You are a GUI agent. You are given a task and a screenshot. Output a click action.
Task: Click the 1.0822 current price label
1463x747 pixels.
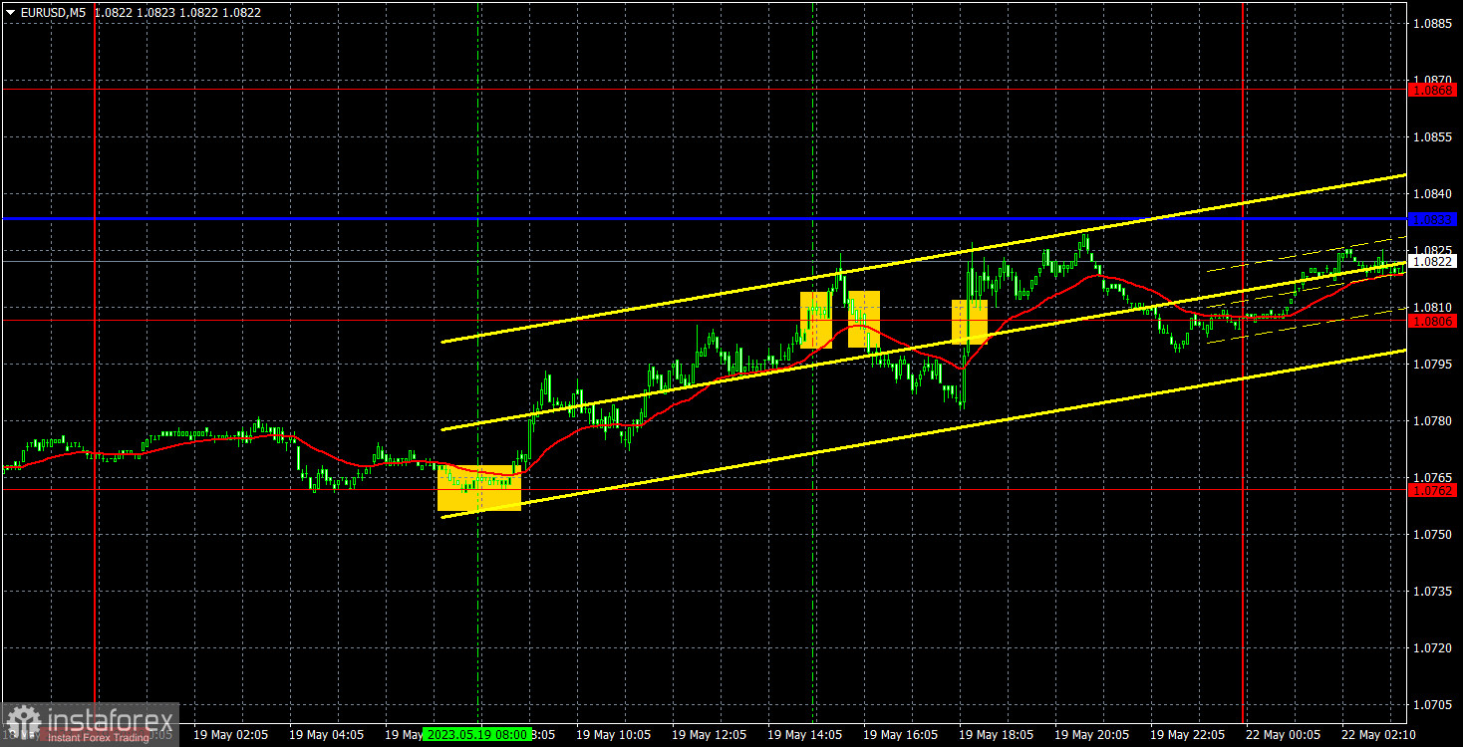1434,262
